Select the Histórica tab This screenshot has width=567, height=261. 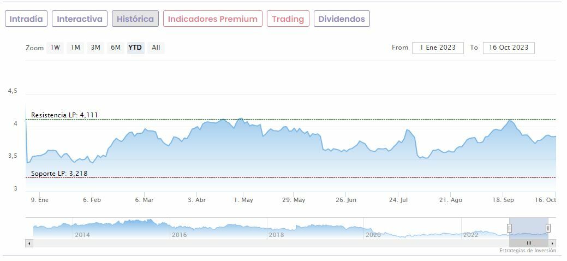pyautogui.click(x=135, y=19)
